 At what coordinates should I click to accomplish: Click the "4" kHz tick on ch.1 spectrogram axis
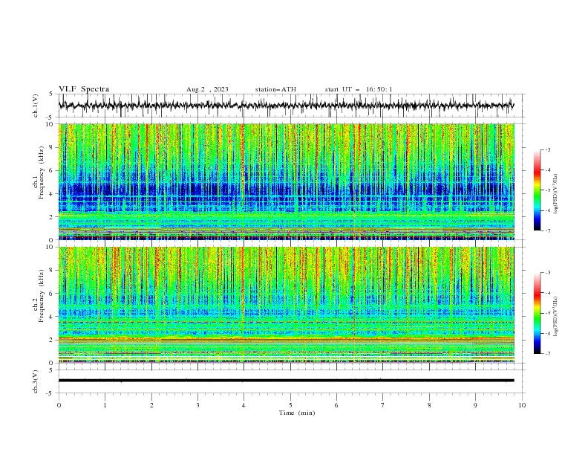click(x=52, y=194)
